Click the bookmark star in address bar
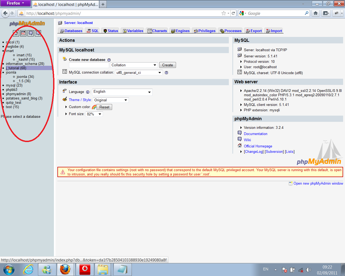 (x=223, y=13)
